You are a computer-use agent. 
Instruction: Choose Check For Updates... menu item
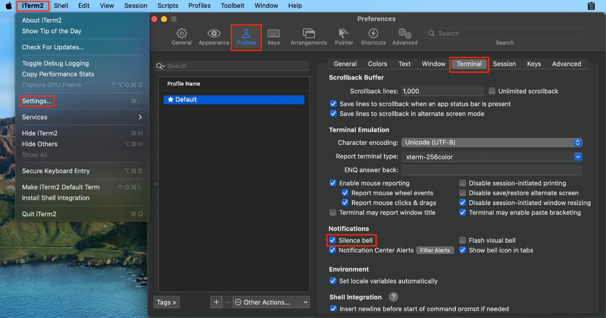point(82,47)
